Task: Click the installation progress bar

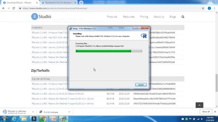Action: 109,51
